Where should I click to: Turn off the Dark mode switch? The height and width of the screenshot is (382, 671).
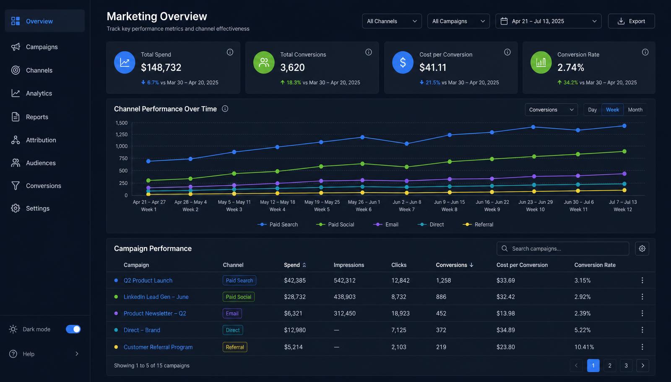[x=73, y=329]
